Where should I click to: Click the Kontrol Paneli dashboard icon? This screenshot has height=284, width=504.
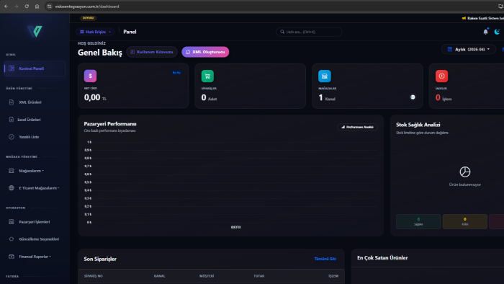[12, 68]
